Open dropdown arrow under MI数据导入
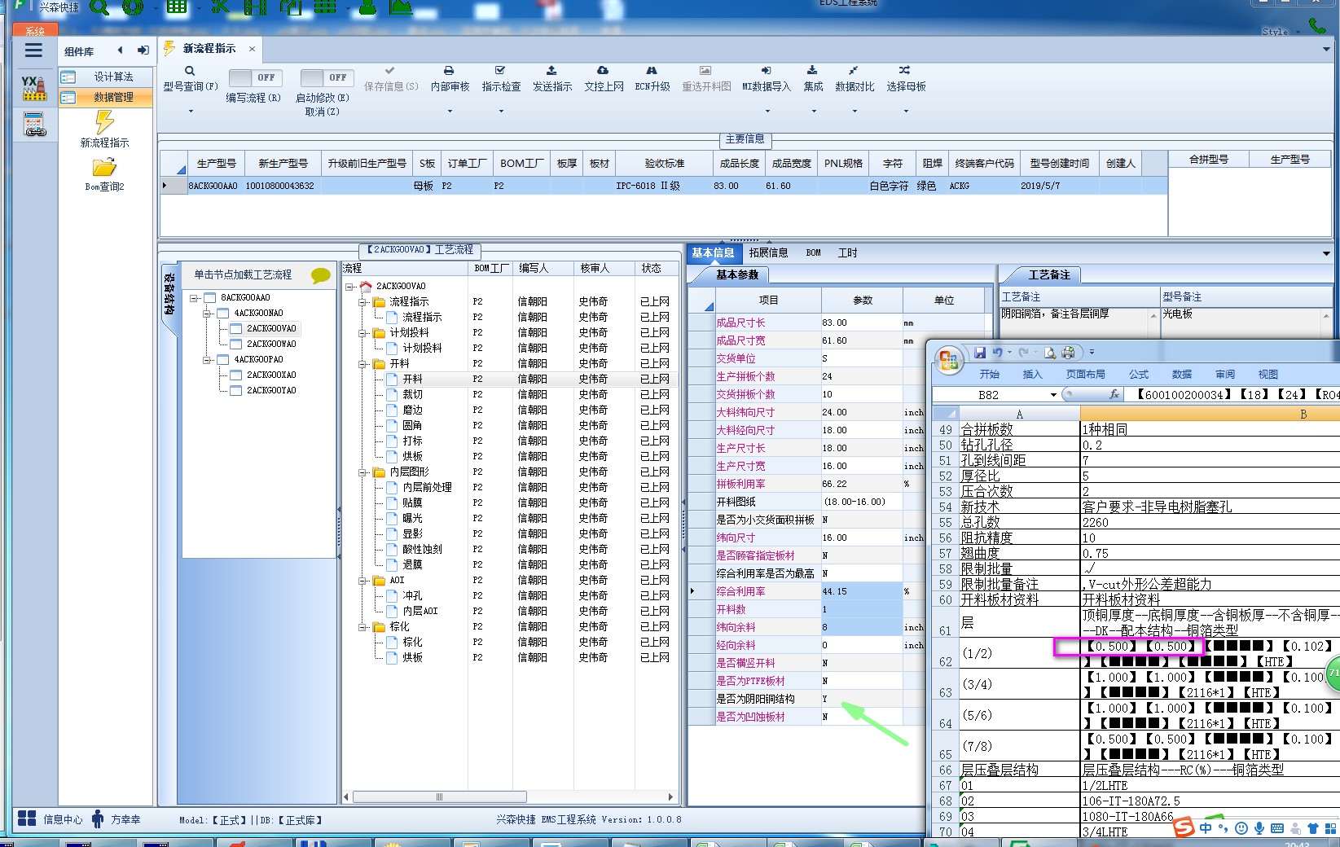Image resolution: width=1340 pixels, height=847 pixels. 767,111
